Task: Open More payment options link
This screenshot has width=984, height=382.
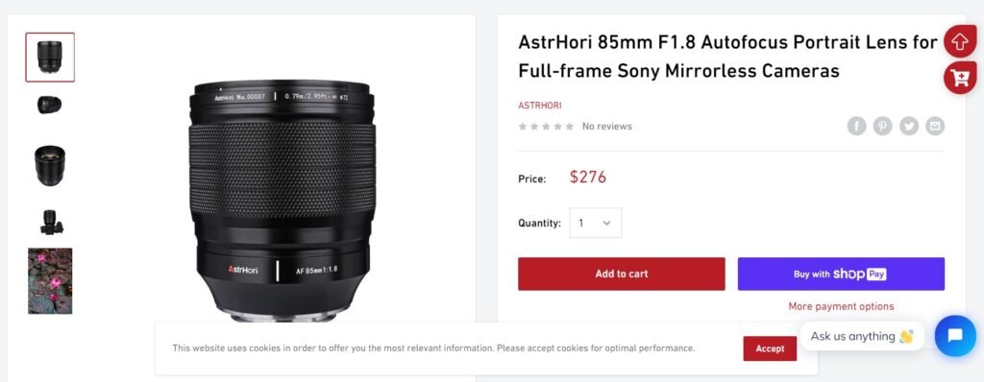Action: [x=841, y=306]
